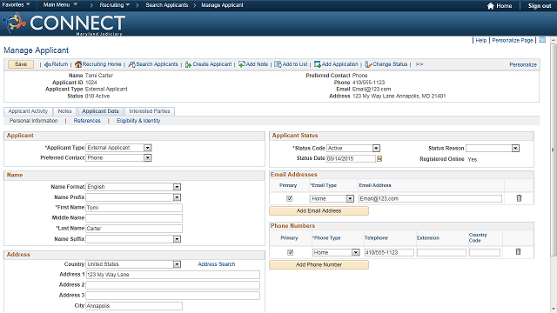557x313 pixels.
Task: Click the Address Search link
Action: [x=217, y=264]
